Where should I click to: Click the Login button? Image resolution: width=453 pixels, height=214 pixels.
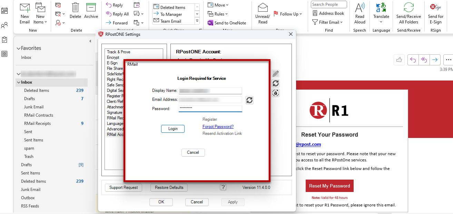[173, 129]
